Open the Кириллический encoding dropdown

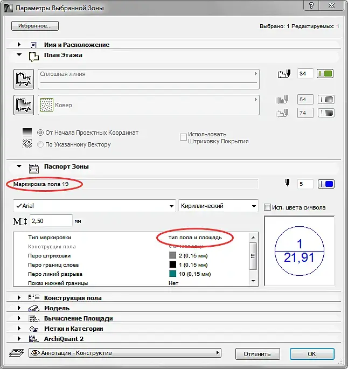218,206
